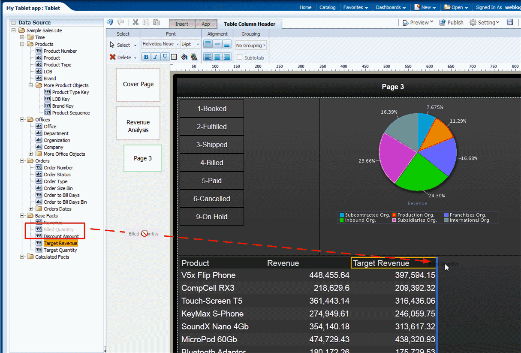Switch to the App tab
The width and height of the screenshot is (521, 353).
click(206, 24)
